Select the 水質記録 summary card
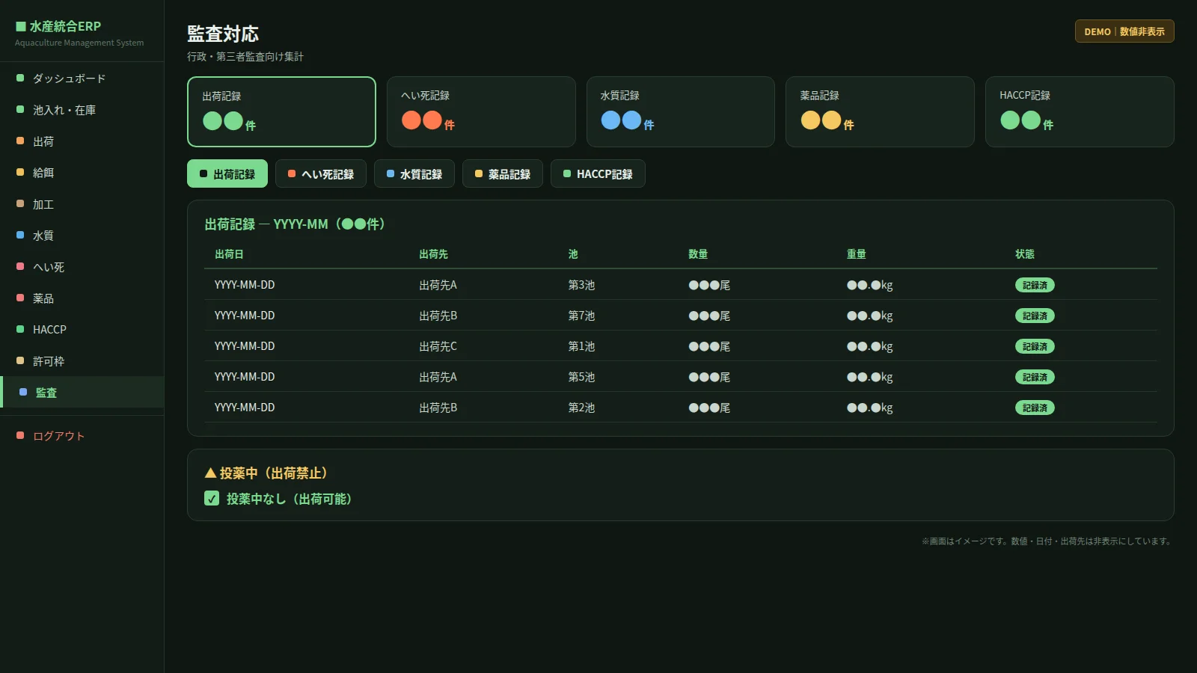 (681, 111)
